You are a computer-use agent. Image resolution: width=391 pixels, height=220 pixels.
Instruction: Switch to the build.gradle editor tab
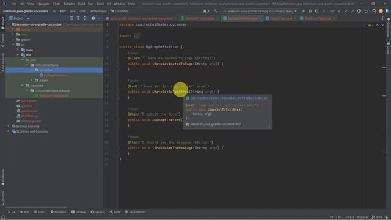click(x=141, y=18)
